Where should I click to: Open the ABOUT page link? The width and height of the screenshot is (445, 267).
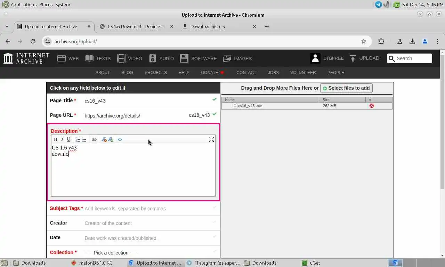pos(103,73)
